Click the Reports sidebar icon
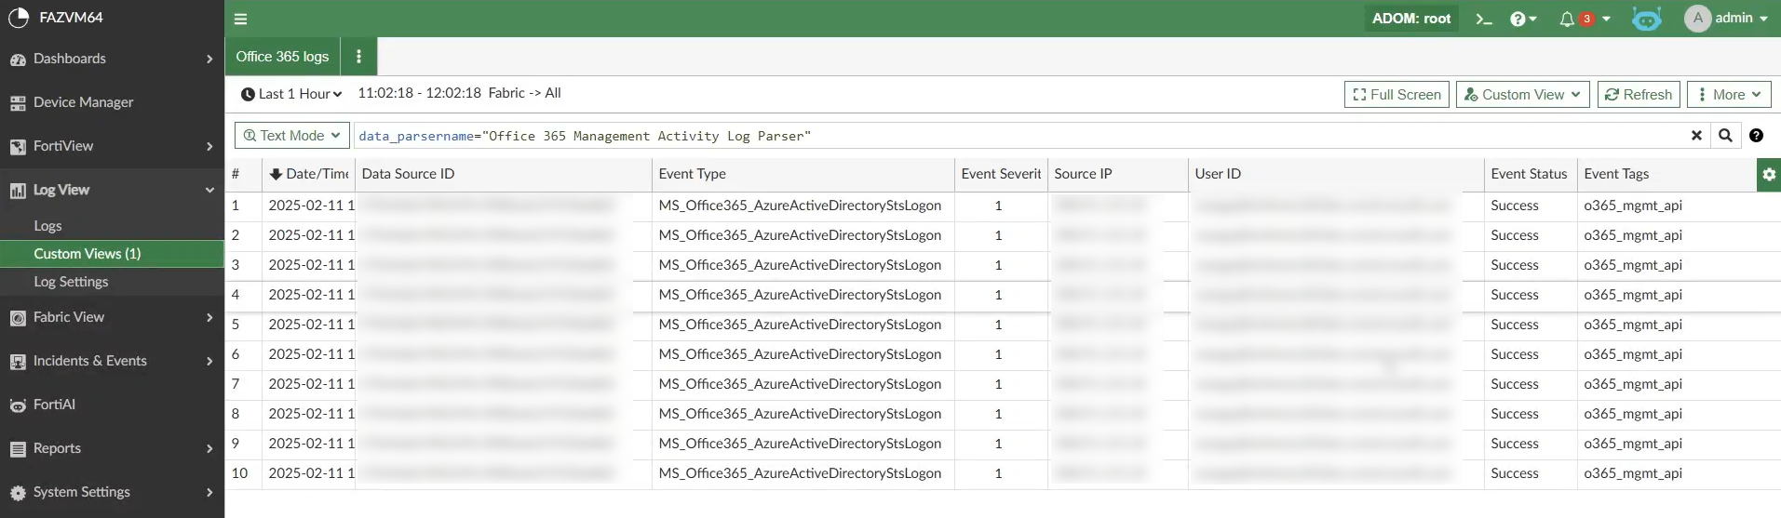 tap(18, 449)
